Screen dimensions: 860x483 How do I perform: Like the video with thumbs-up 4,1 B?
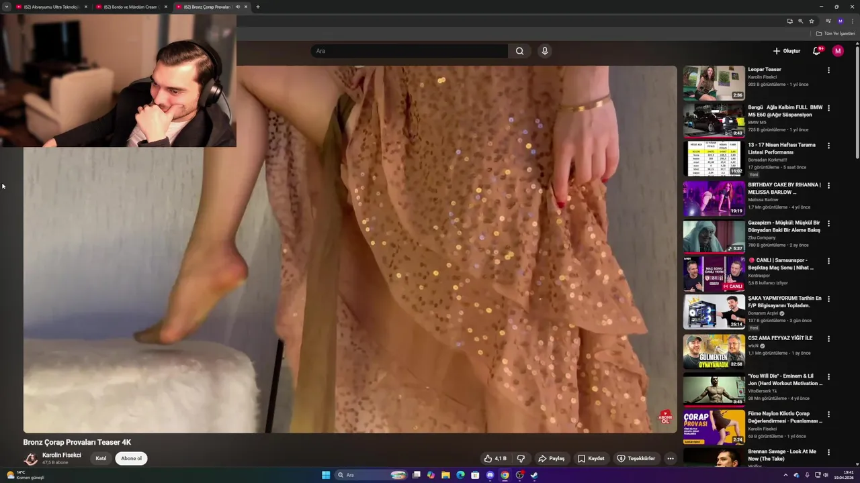tap(495, 459)
